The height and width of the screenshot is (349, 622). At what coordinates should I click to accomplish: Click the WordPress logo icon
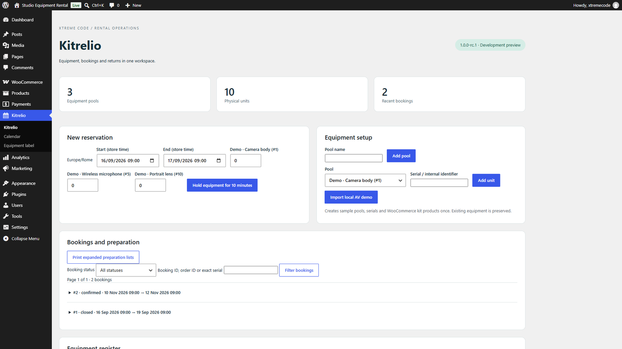coord(5,5)
